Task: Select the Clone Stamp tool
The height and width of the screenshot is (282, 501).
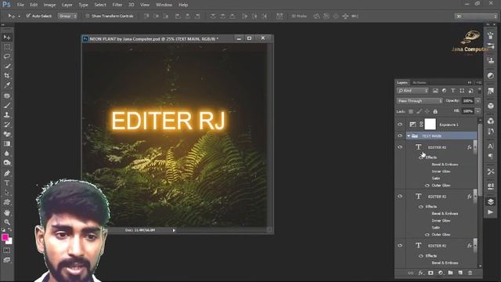Action: pyautogui.click(x=7, y=115)
